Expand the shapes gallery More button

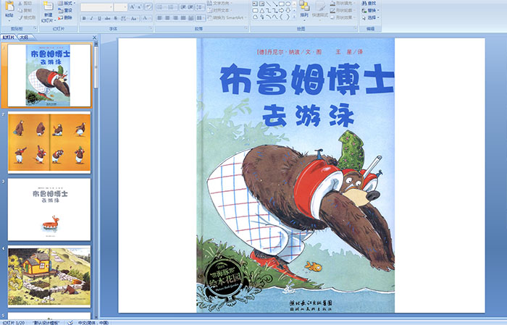[x=294, y=17]
